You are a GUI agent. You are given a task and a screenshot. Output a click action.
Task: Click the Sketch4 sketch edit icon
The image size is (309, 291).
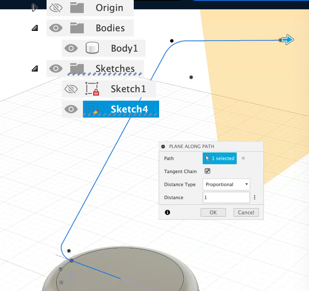92,109
